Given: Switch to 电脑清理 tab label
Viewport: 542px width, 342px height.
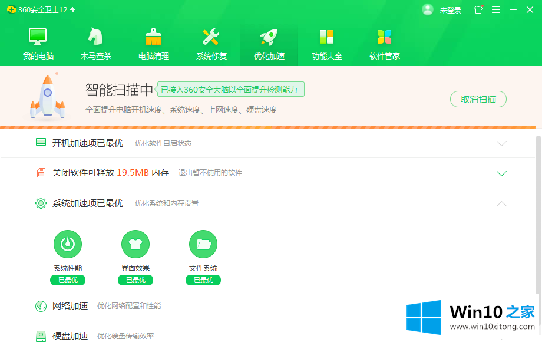Looking at the screenshot, I should [x=154, y=56].
